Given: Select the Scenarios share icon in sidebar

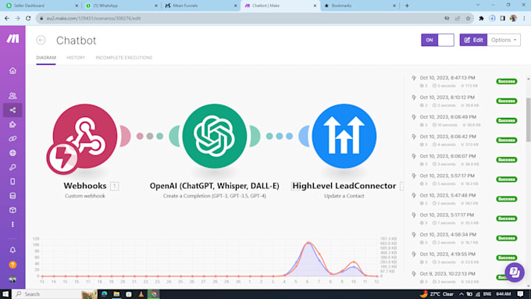Looking at the screenshot, I should tap(12, 110).
